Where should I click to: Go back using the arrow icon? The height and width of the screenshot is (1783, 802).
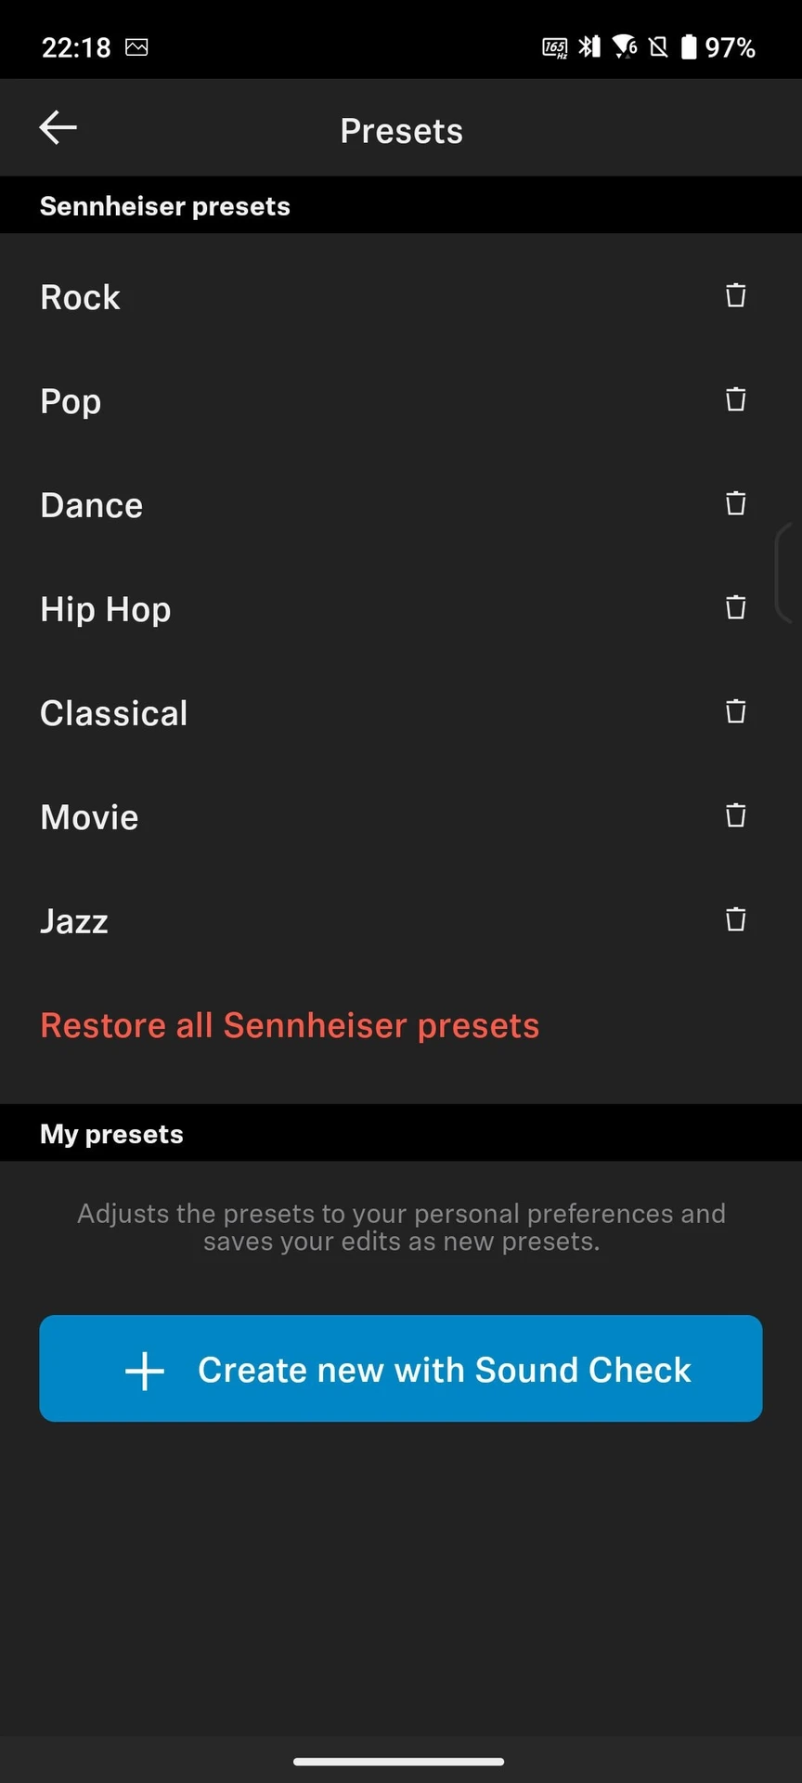[58, 128]
